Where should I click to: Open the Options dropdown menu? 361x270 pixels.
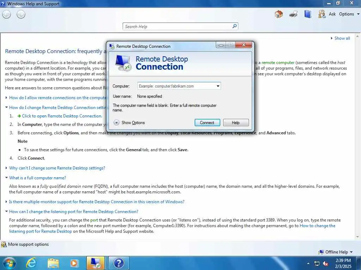coord(349,14)
